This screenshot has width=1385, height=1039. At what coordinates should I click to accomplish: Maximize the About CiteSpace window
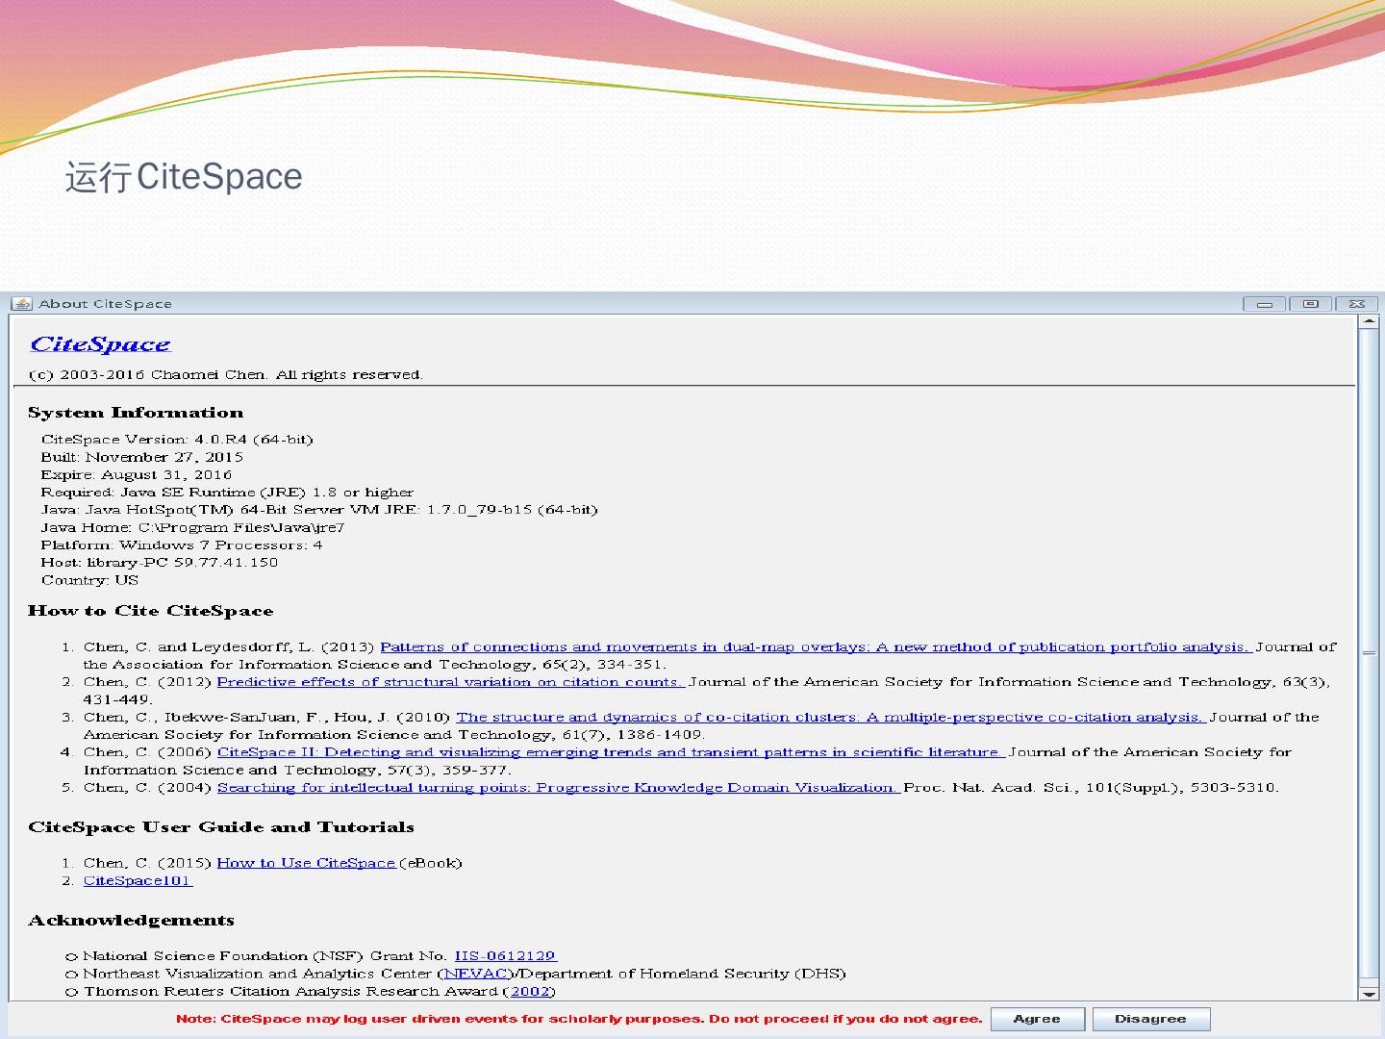click(x=1310, y=304)
